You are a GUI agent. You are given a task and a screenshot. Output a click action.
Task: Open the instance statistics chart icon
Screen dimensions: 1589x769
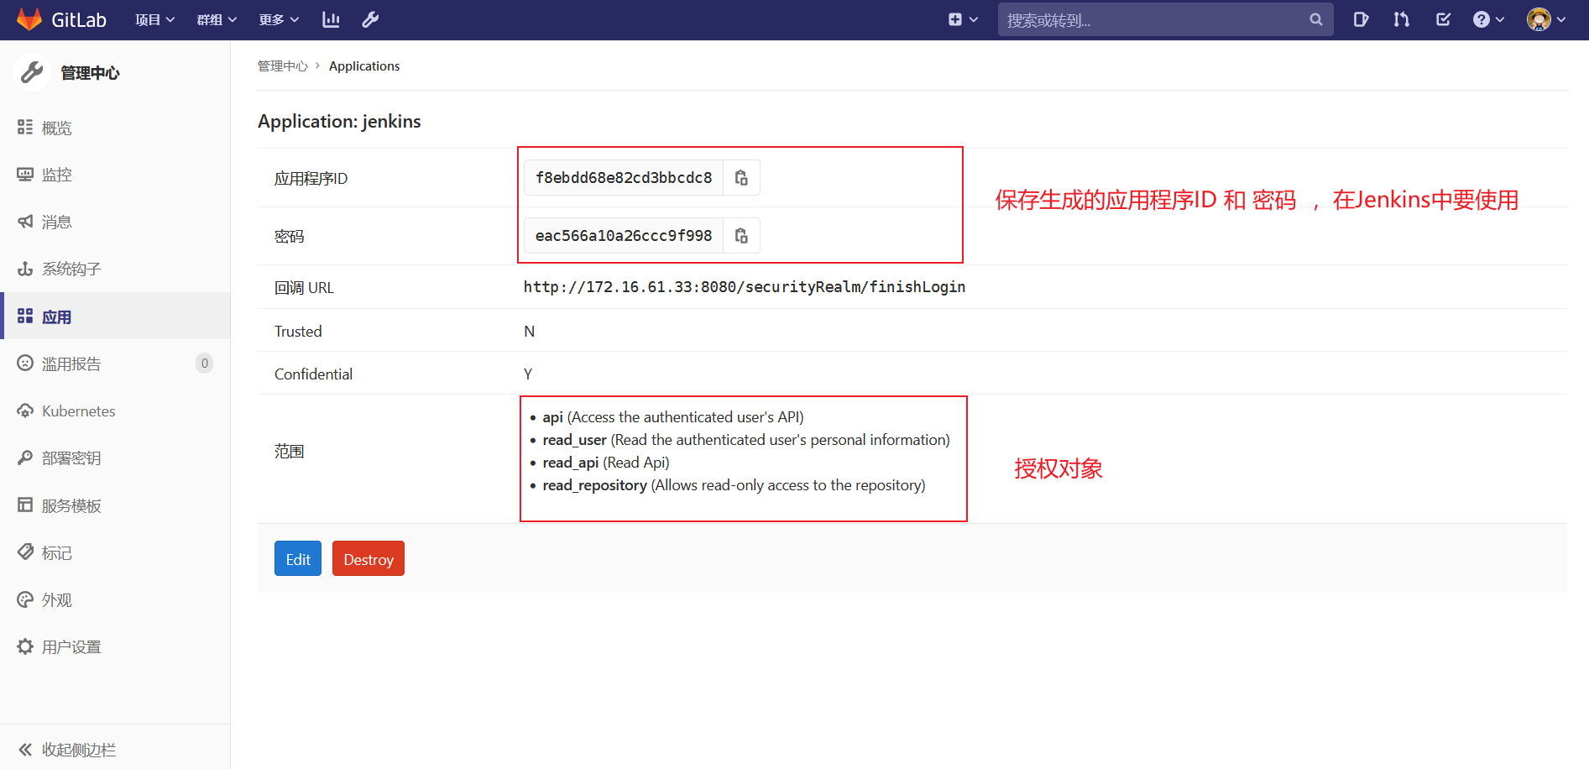click(331, 19)
